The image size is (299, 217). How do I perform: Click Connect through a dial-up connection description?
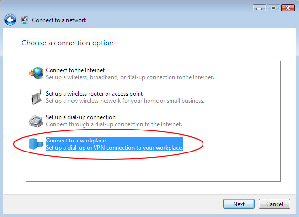tap(114, 124)
